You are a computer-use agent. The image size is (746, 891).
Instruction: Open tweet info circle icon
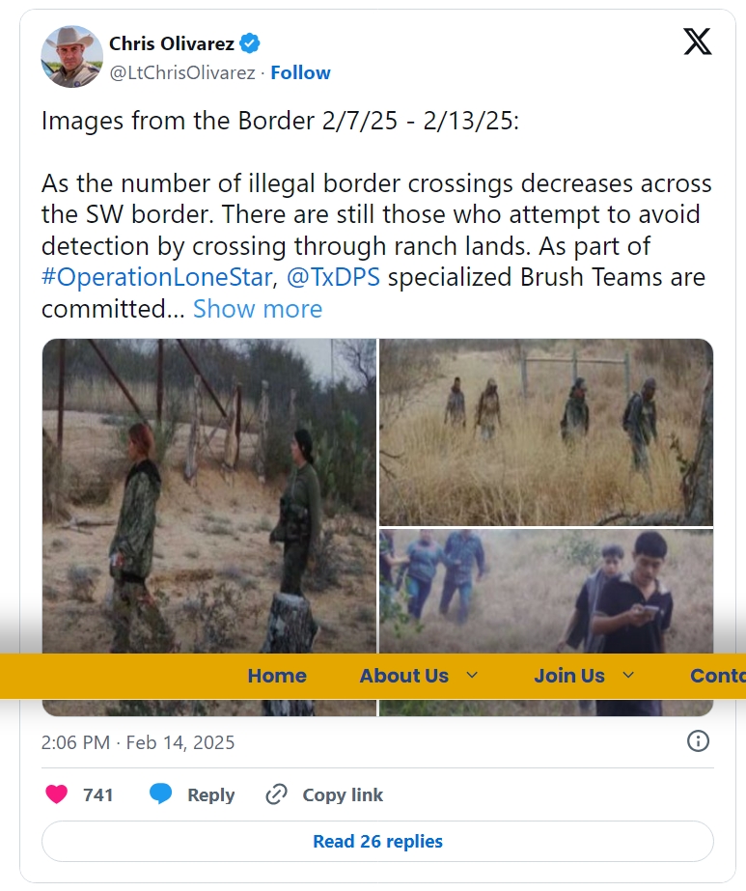tap(698, 741)
